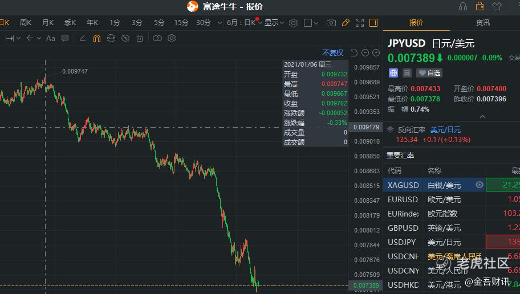Screen dimensions: 520x294
Task: Select the 年K yearly chart period
Action: [x=92, y=23]
